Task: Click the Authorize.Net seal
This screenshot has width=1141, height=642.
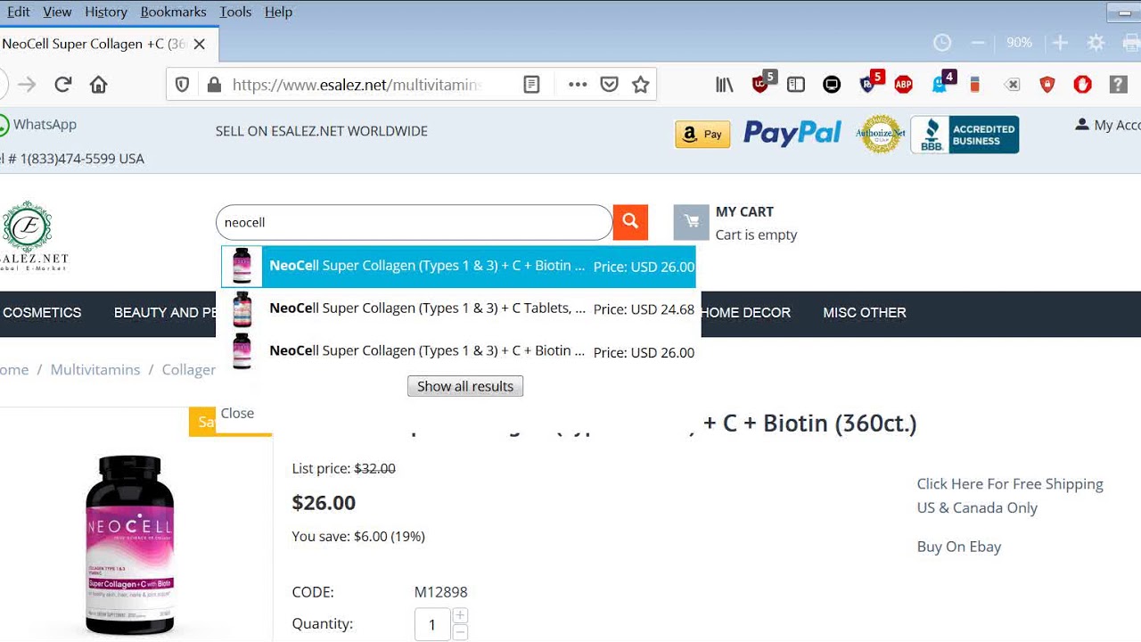Action: (881, 134)
